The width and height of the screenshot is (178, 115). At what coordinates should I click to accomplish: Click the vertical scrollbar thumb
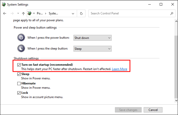pyautogui.click(x=176, y=66)
